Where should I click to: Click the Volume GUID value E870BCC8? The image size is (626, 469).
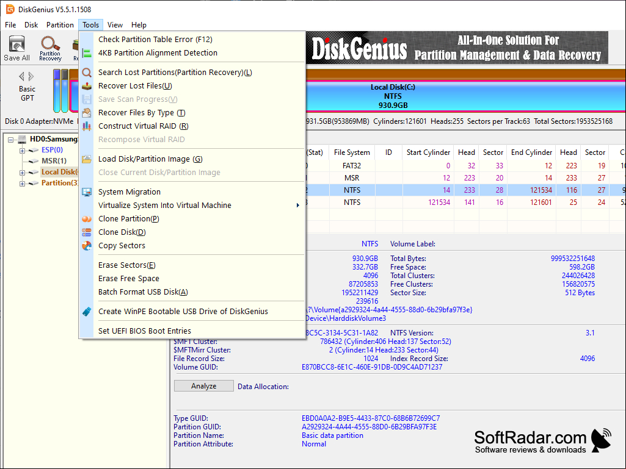coord(372,367)
